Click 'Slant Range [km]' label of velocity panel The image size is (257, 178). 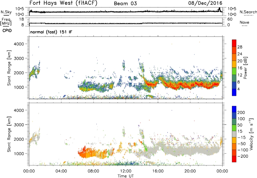[x=9, y=134]
